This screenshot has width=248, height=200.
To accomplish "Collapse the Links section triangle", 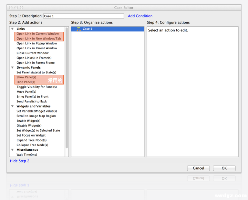I will point(12,29).
